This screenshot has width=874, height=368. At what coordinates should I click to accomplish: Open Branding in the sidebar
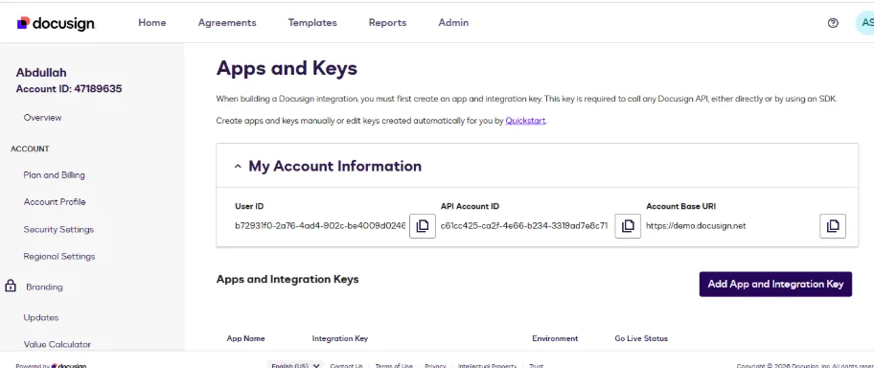point(45,287)
